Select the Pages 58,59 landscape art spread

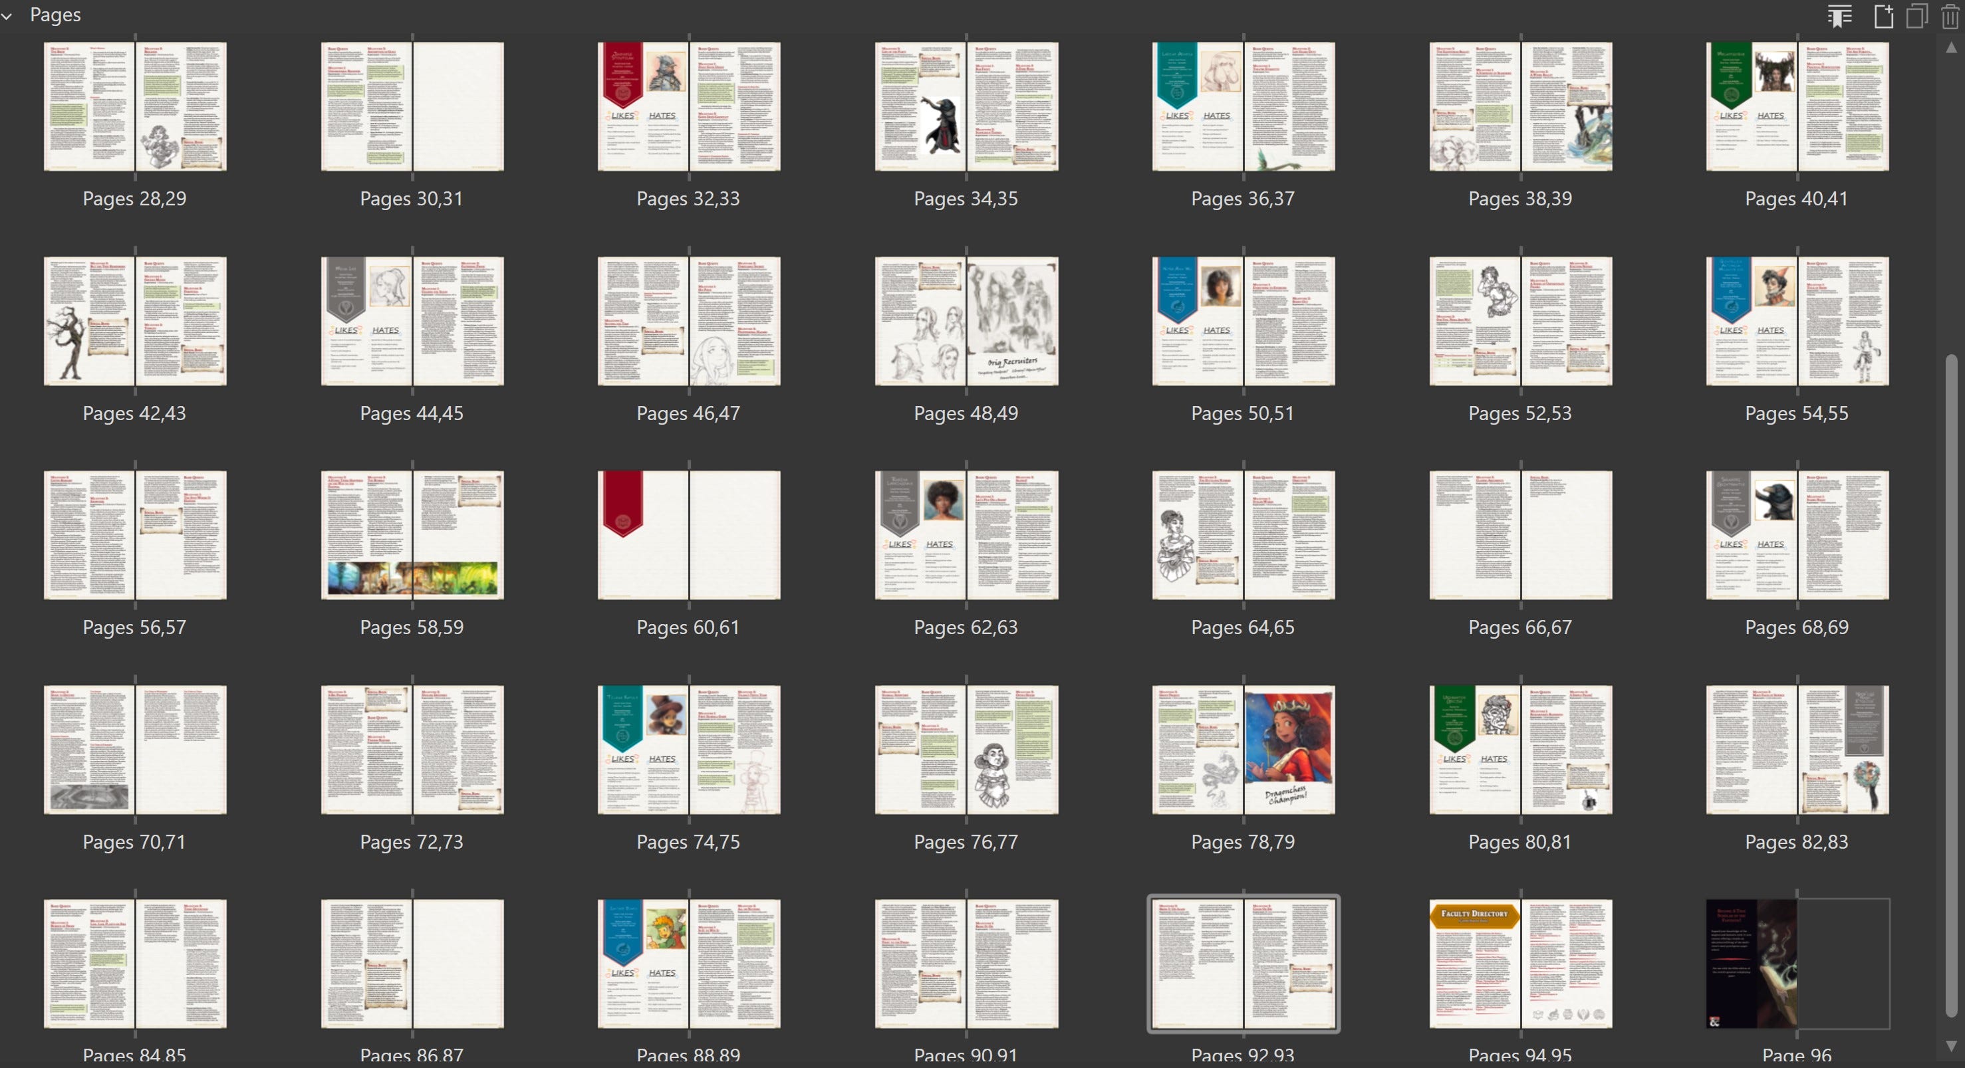(x=412, y=535)
